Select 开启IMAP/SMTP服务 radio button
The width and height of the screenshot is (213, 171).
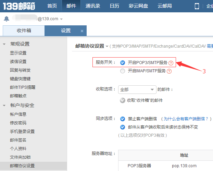click(123, 71)
